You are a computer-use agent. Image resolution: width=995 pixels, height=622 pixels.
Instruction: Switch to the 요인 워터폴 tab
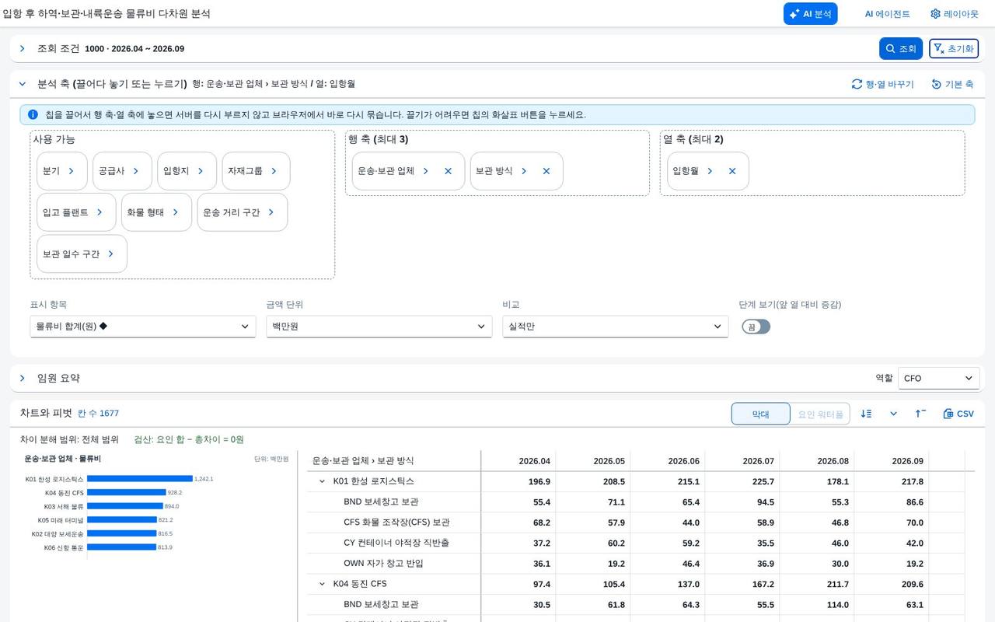[x=820, y=414]
